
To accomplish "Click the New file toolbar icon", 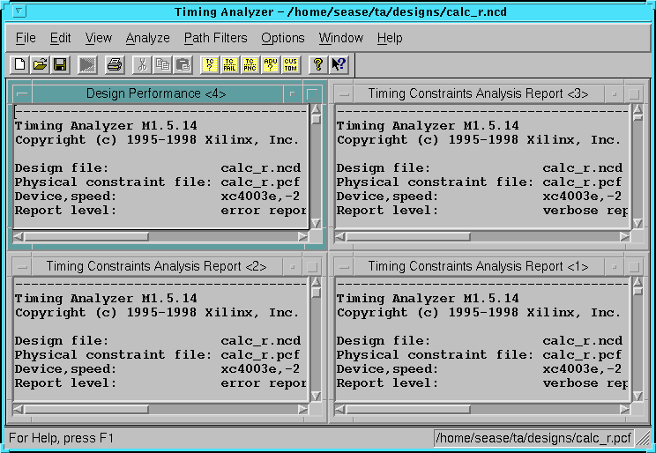I will pos(19,64).
